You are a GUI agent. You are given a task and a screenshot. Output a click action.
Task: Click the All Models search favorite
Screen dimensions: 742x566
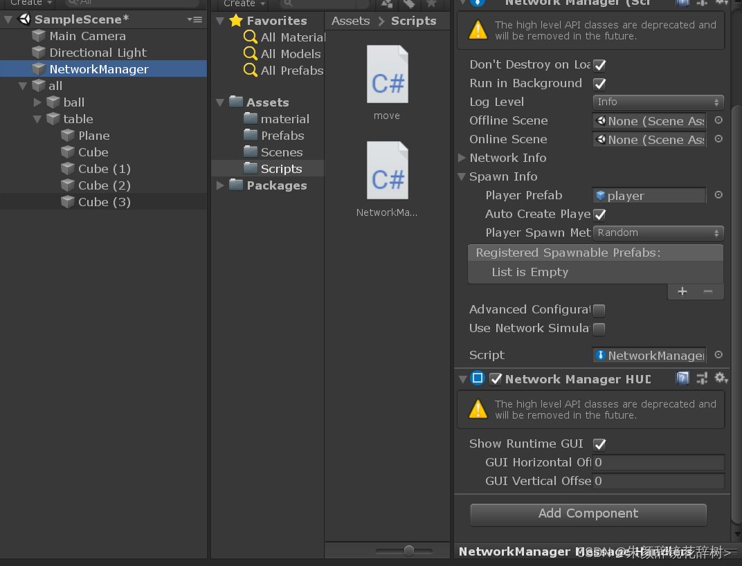point(282,54)
